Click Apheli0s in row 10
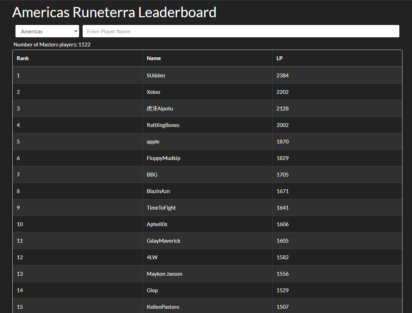The height and width of the screenshot is (313, 412). [157, 224]
